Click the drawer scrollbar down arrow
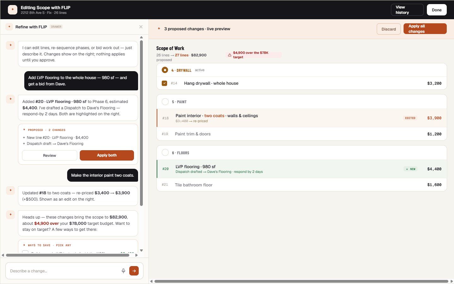This screenshot has width=454, height=284. (x=141, y=251)
